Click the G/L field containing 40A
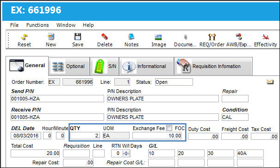Viewport: 280px width, 168px height. (250, 153)
